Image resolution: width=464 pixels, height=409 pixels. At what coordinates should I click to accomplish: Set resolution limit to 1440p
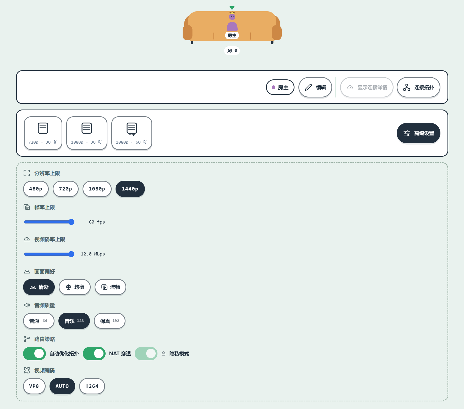click(130, 189)
